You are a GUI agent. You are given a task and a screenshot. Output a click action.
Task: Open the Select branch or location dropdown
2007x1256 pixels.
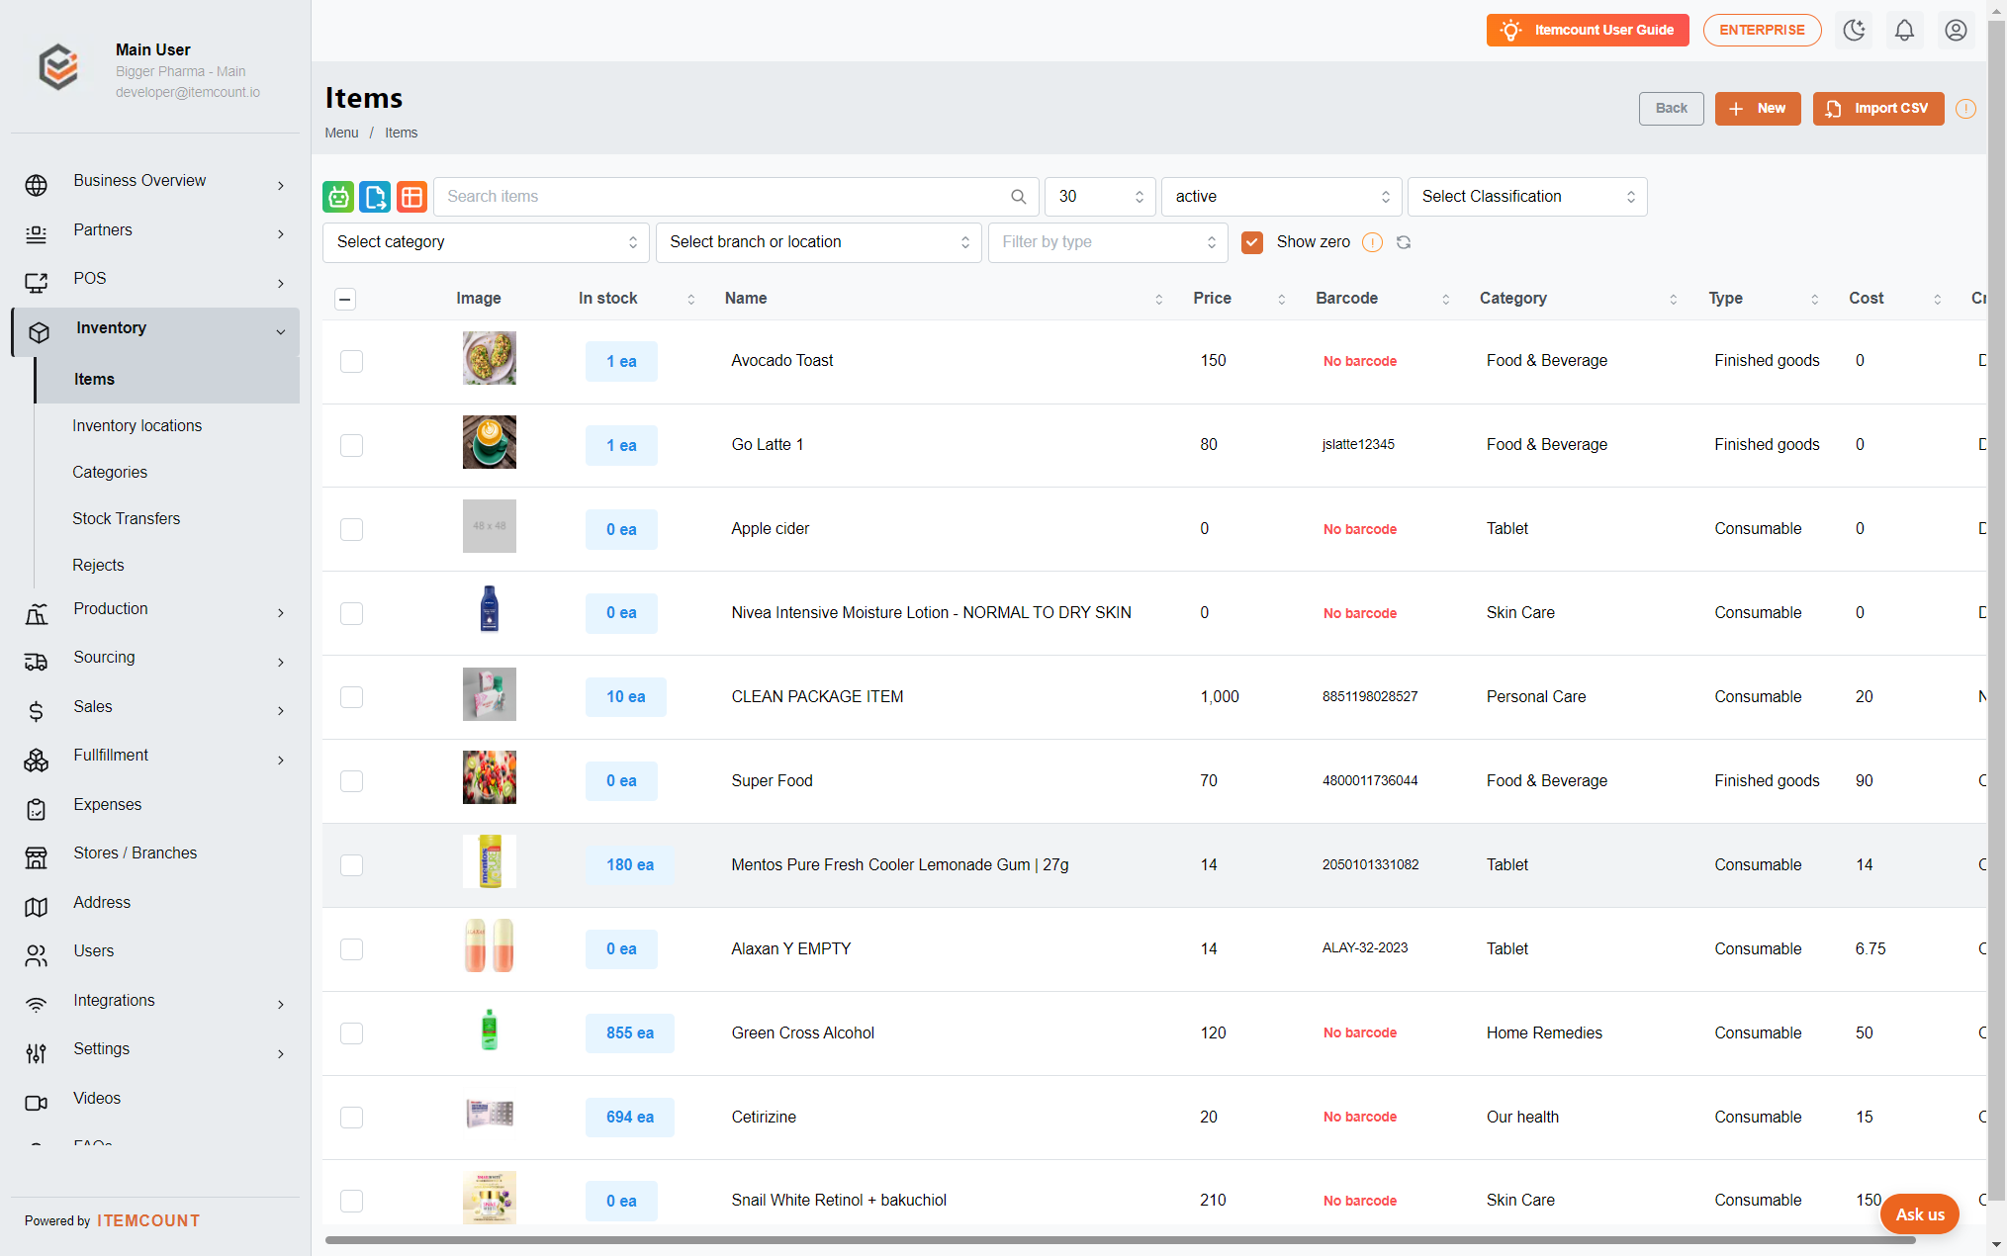(x=818, y=242)
